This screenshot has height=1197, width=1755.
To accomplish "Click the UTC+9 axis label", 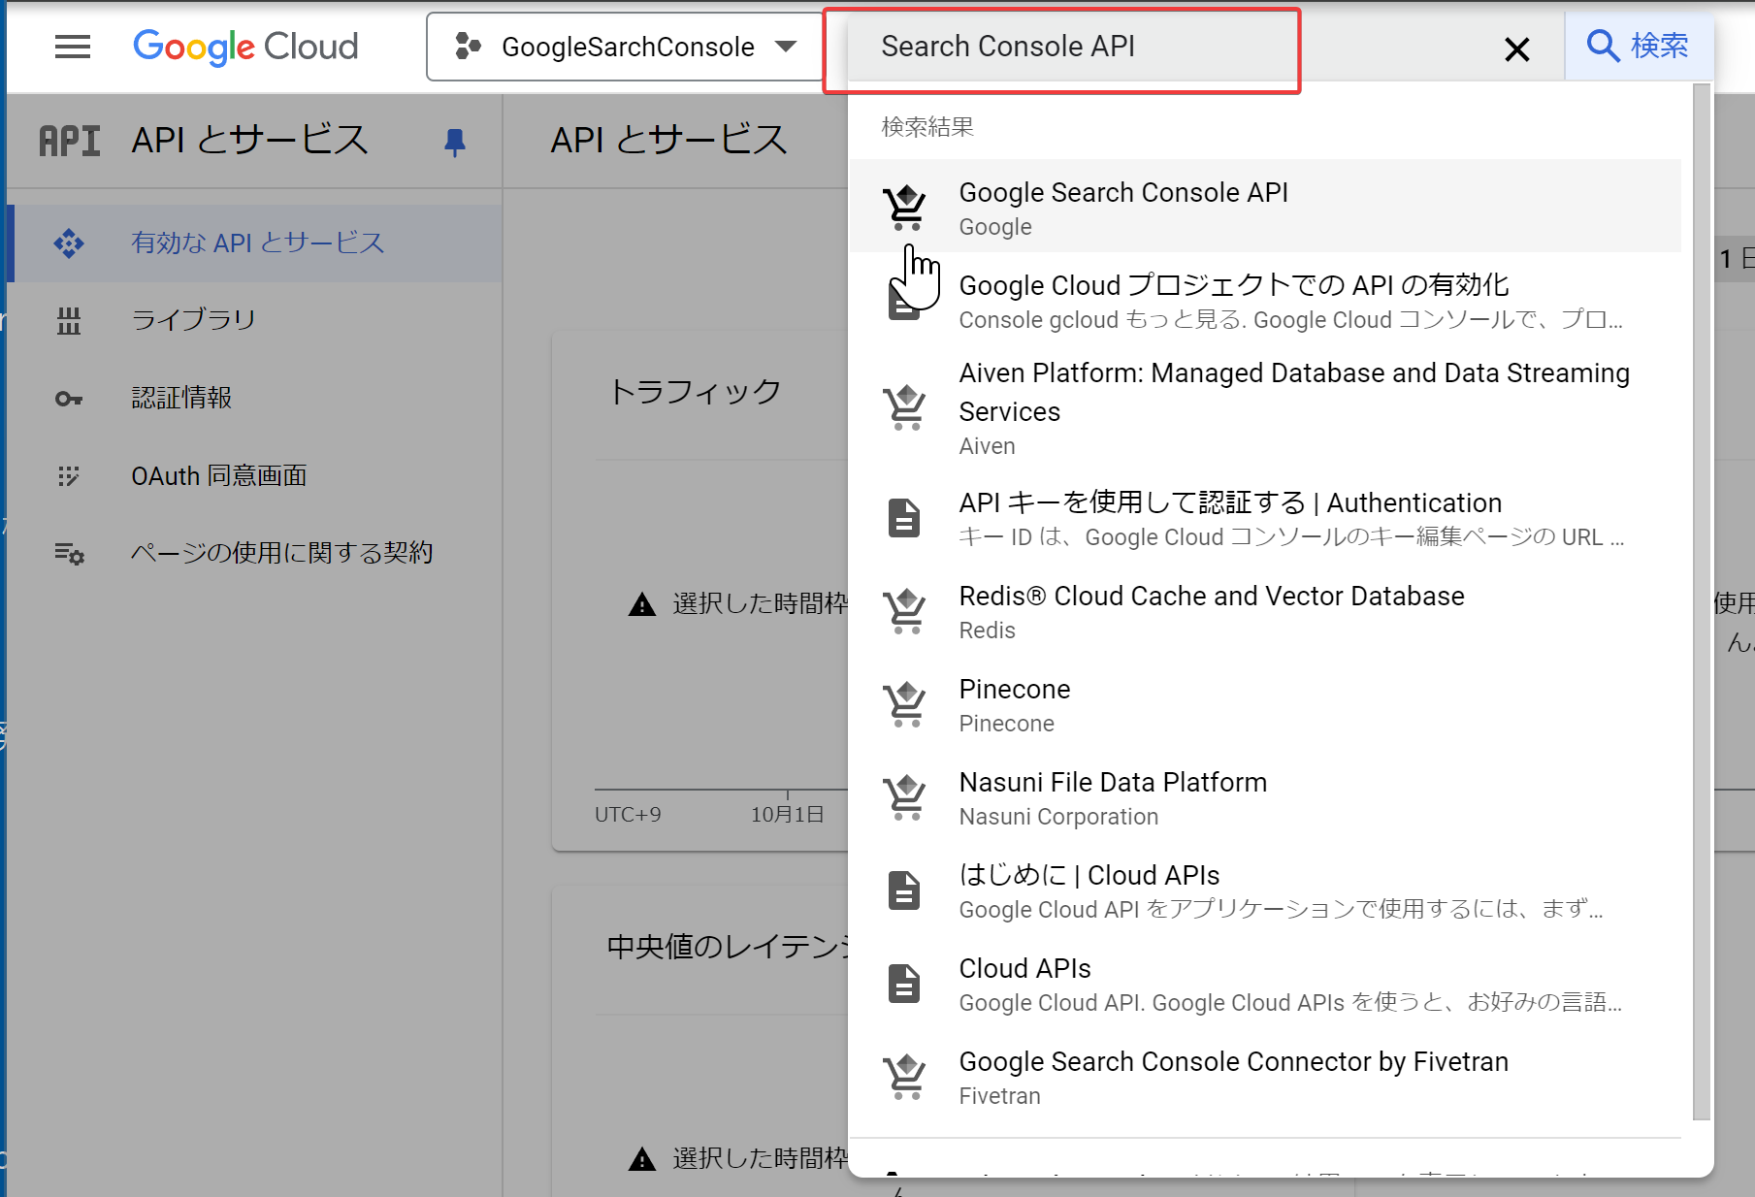I will pos(628,815).
